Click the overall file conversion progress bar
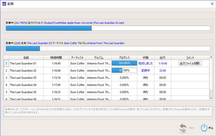This screenshot has width=216, height=136. tap(108, 28)
